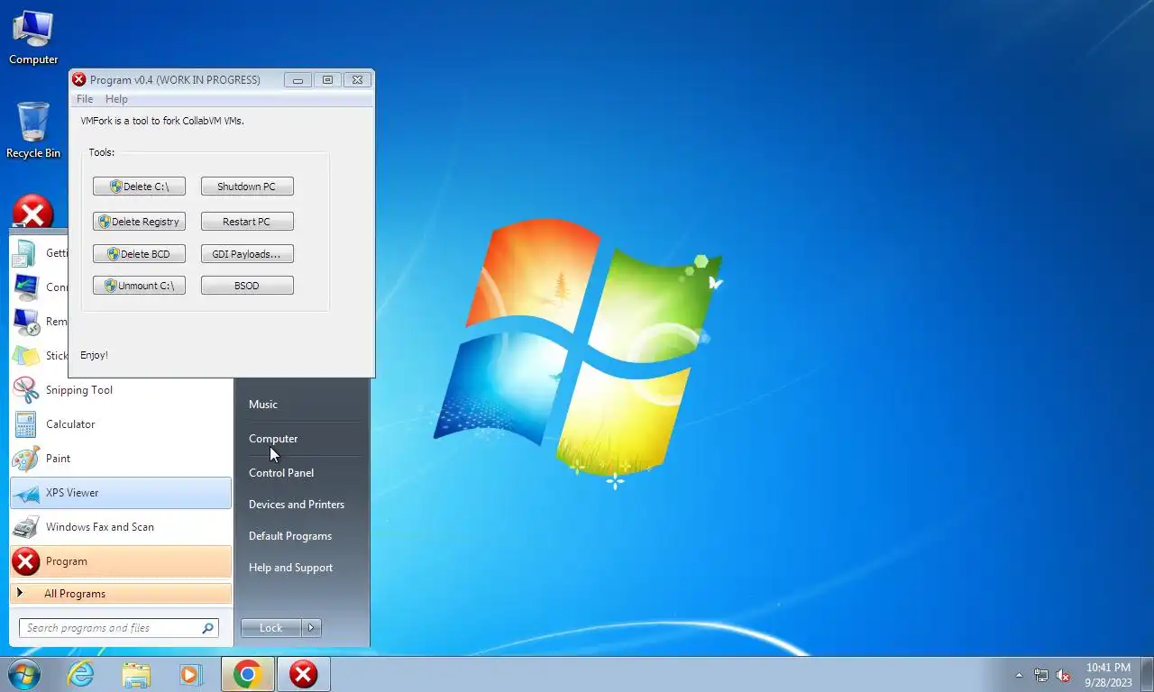Click the Delete BCD button
1154x692 pixels.
(x=139, y=254)
